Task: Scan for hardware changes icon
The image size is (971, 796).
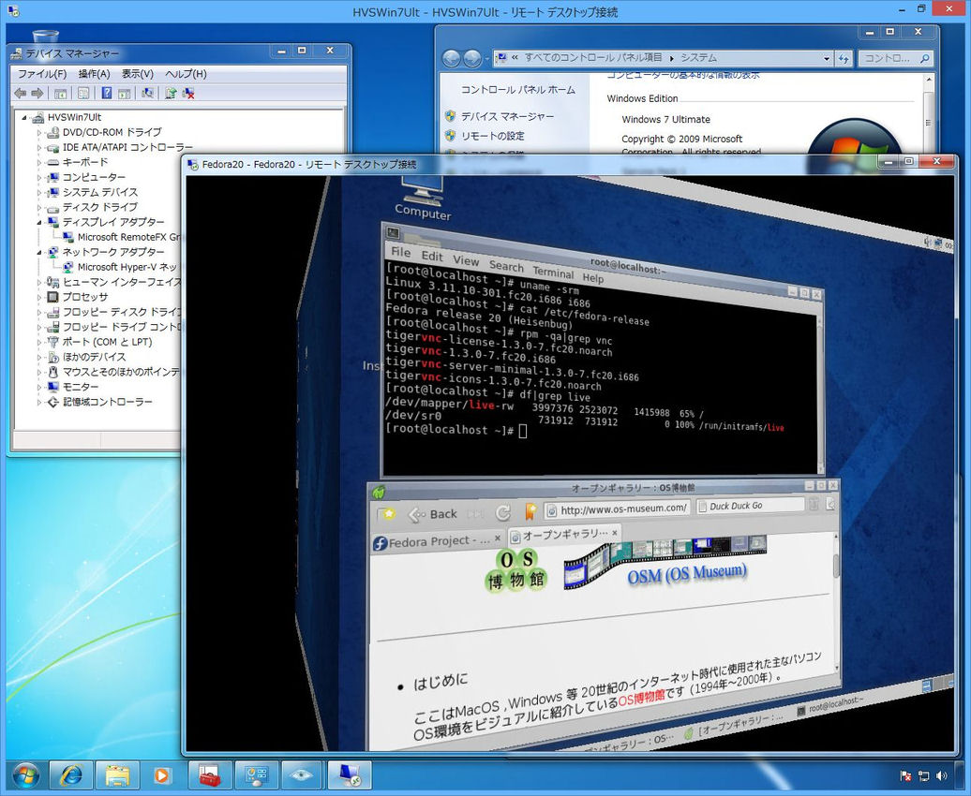Action: click(x=147, y=94)
